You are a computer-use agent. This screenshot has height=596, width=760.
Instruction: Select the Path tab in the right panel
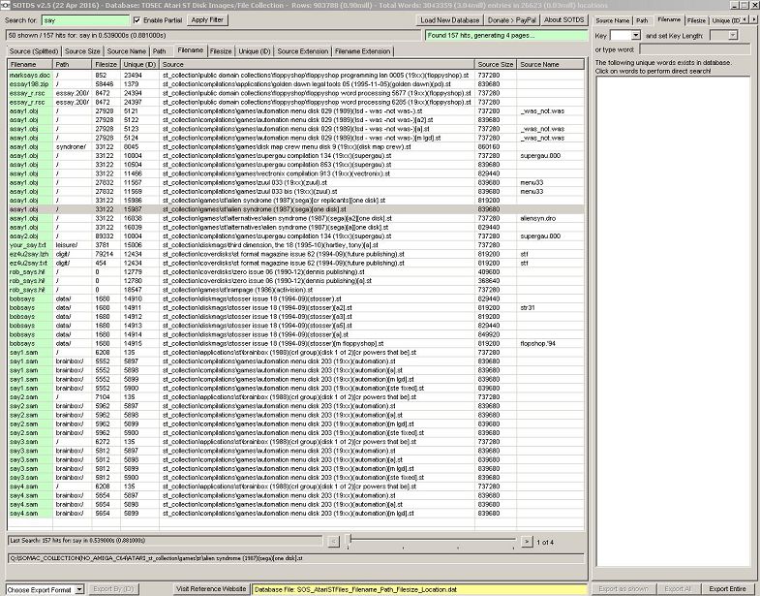click(x=642, y=19)
